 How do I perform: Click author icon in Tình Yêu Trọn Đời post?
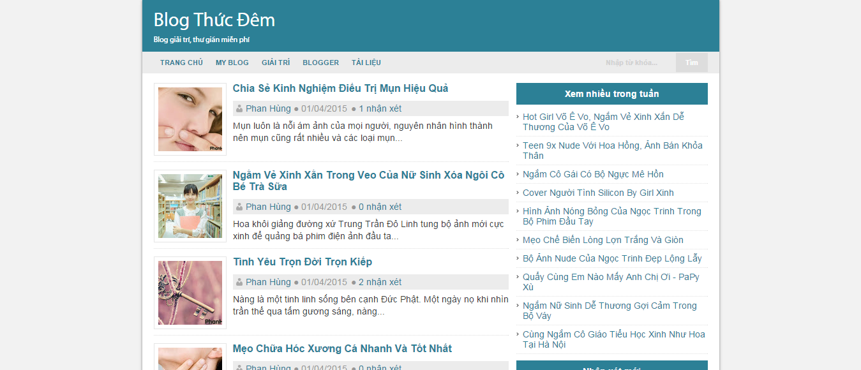point(239,282)
